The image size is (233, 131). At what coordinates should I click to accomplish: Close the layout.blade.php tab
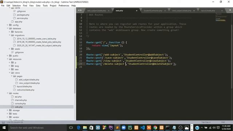pos(222,11)
